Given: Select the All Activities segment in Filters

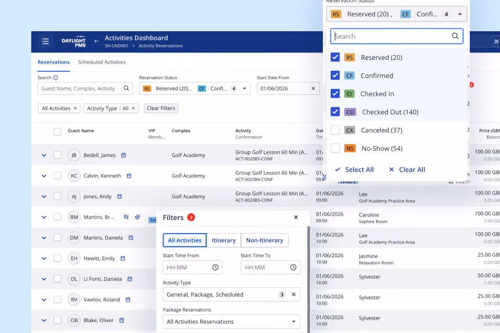Looking at the screenshot, I should click(x=184, y=240).
